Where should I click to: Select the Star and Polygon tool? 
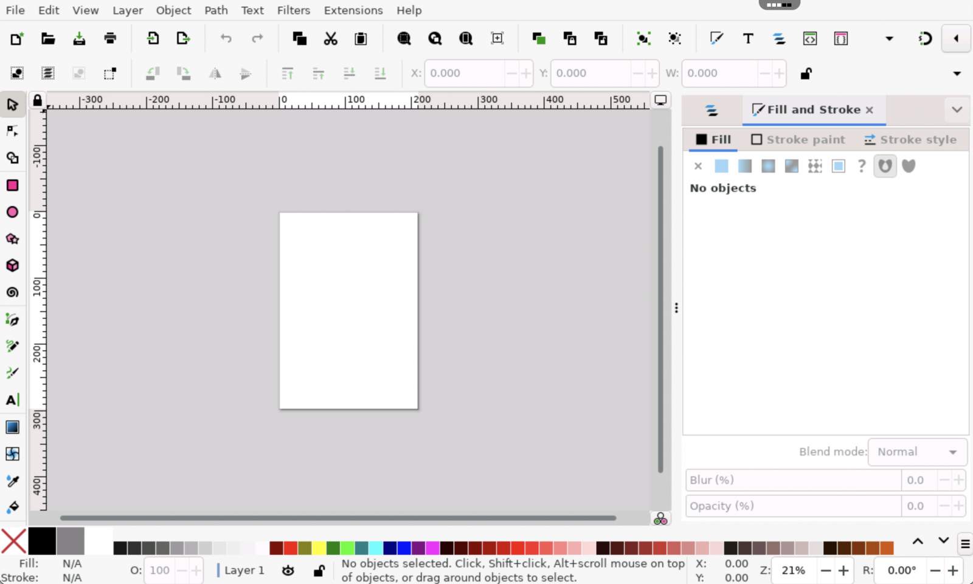12,239
